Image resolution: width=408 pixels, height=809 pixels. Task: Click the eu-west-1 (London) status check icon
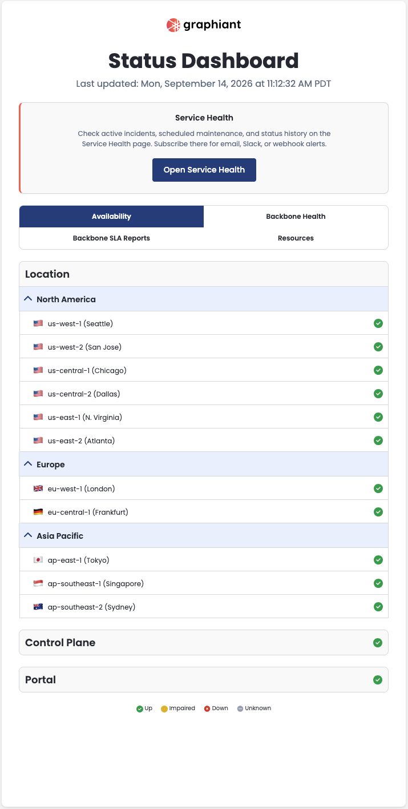pos(378,488)
